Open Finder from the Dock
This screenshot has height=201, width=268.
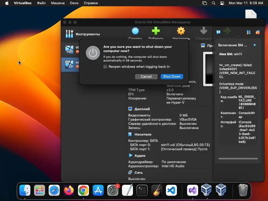tap(25, 190)
